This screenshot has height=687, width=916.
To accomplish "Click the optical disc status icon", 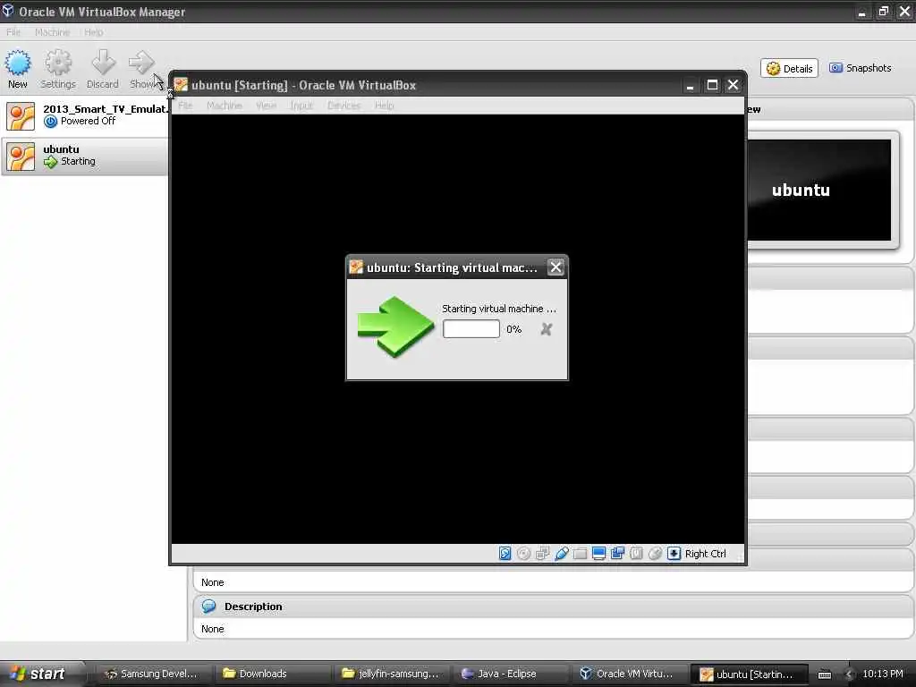I will (523, 553).
